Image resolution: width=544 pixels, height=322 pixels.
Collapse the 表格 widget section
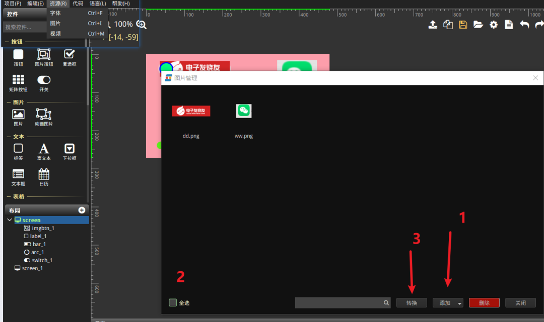pyautogui.click(x=9, y=196)
